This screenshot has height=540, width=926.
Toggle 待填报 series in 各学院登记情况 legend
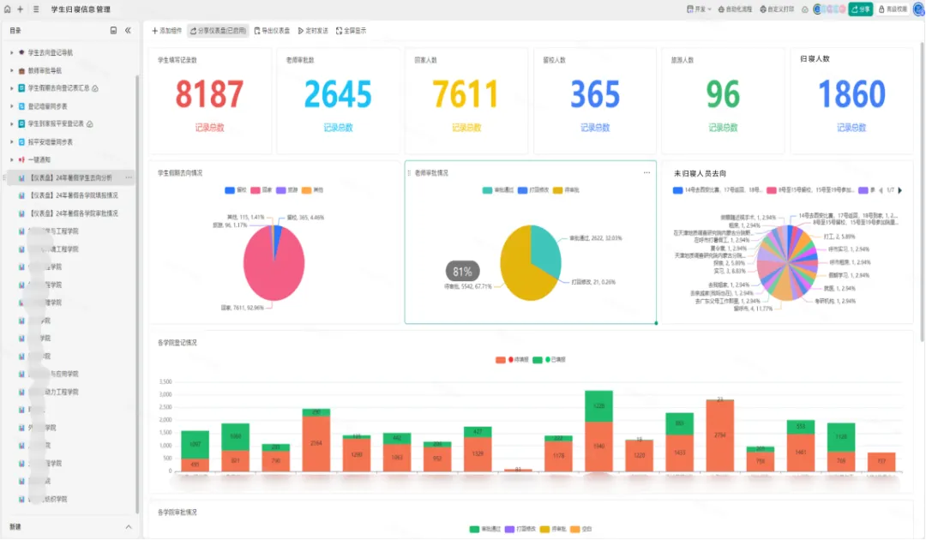512,359
